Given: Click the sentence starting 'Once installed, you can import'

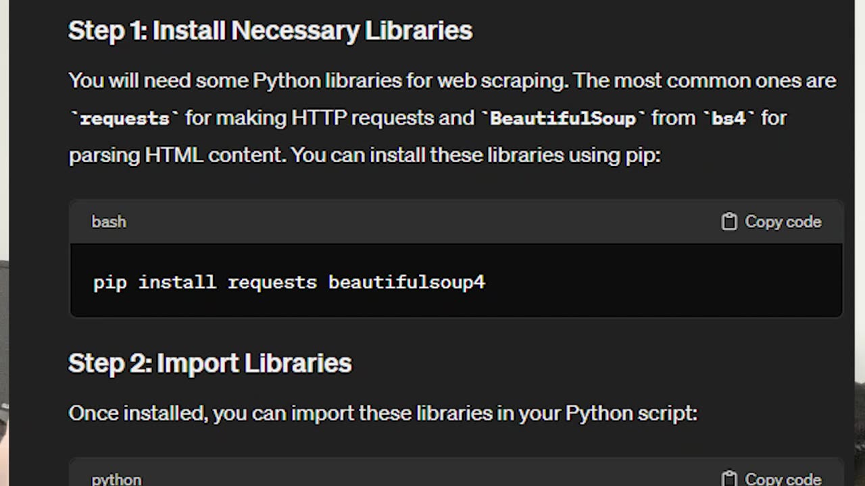Looking at the screenshot, I should [x=382, y=412].
